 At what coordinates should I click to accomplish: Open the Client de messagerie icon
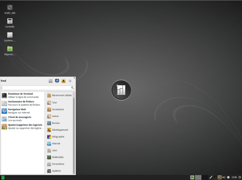[x=4, y=118]
